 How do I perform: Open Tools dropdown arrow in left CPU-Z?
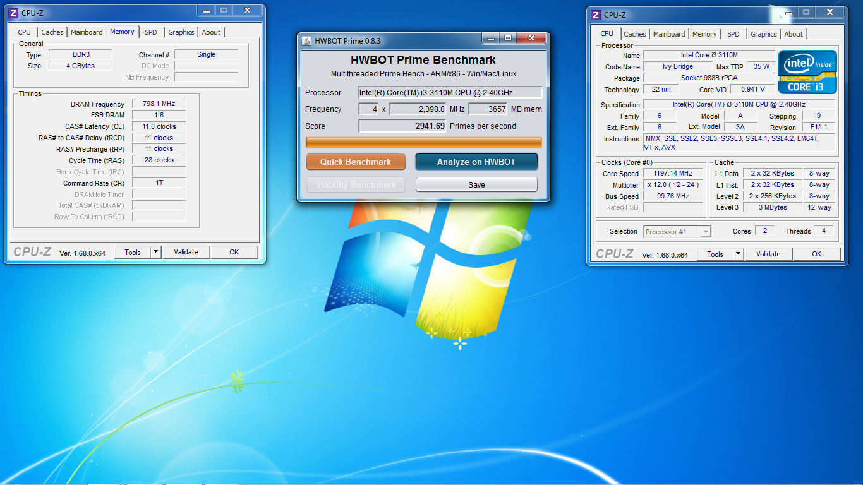point(156,252)
